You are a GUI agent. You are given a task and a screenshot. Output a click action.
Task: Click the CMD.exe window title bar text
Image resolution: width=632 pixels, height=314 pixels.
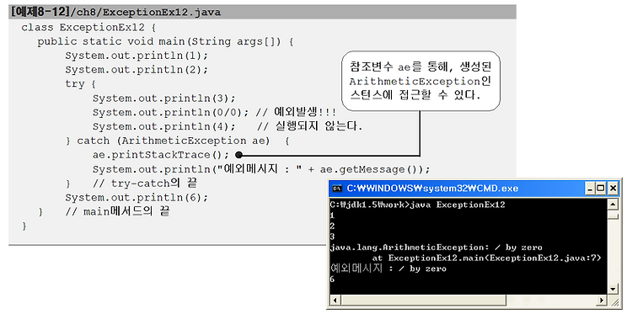(433, 189)
